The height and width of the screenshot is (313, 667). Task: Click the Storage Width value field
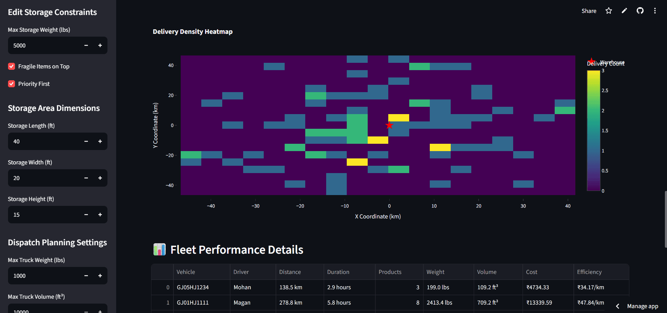pyautogui.click(x=44, y=178)
